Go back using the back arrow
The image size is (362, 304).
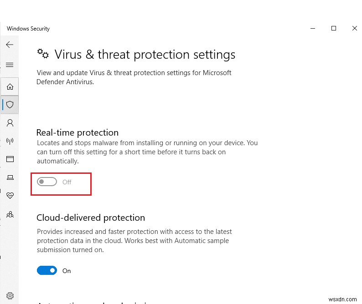(10, 45)
